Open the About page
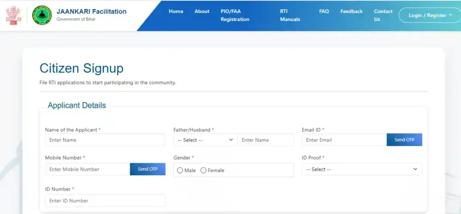This screenshot has width=461, height=214. coord(202,11)
